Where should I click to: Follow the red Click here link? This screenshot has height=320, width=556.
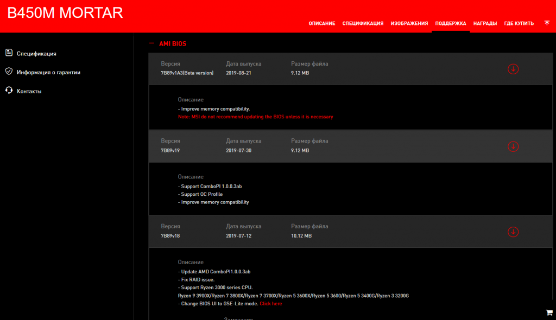(x=271, y=304)
